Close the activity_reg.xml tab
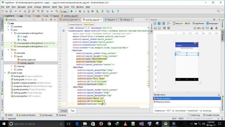The image size is (225, 127). (101, 20)
